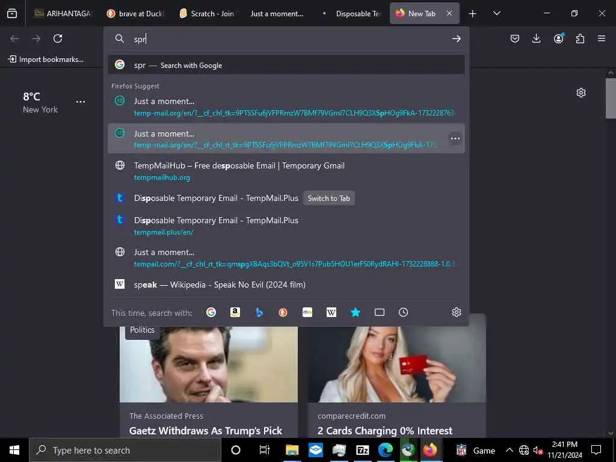Search history using the clock icon

pyautogui.click(x=404, y=312)
